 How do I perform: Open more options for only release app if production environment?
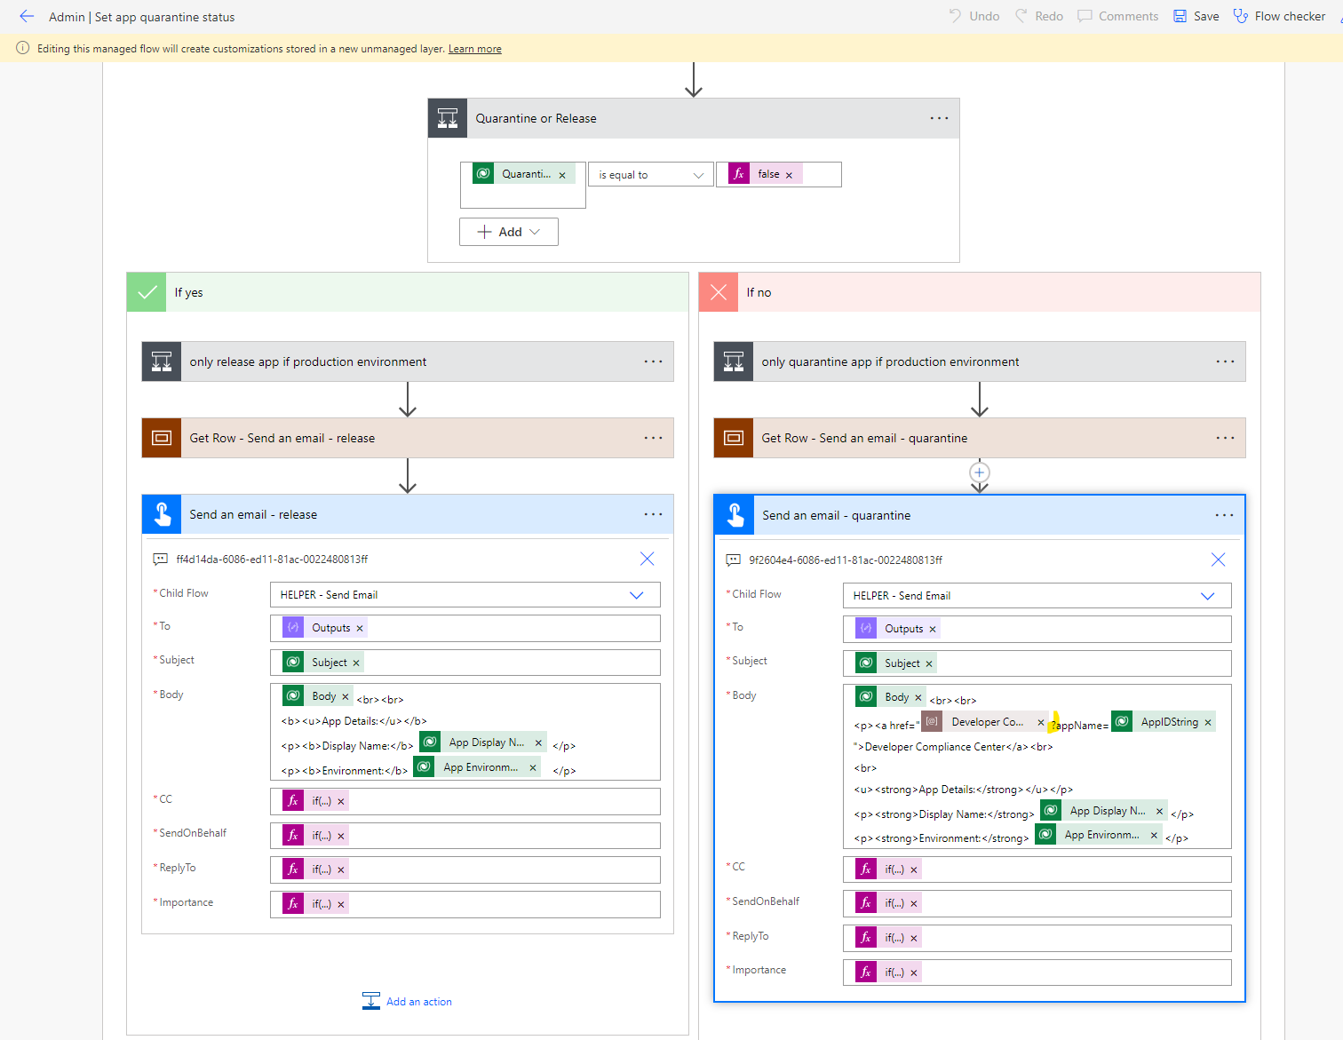(x=653, y=361)
